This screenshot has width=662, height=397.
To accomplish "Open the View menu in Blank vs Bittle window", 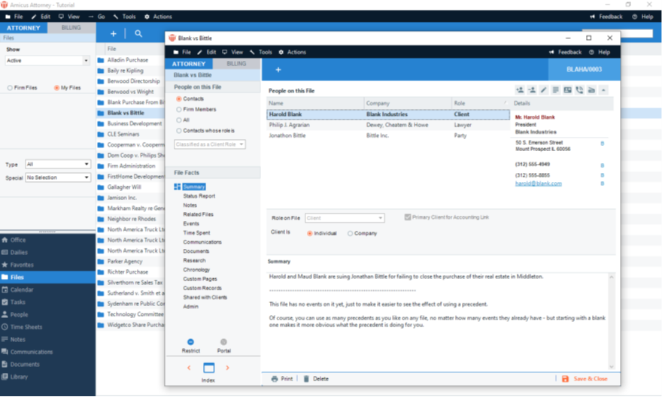I will click(232, 53).
